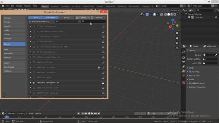
Task: Enable Add Mesh: A.N.T.Landscape checkbox
Action: click(34, 93)
